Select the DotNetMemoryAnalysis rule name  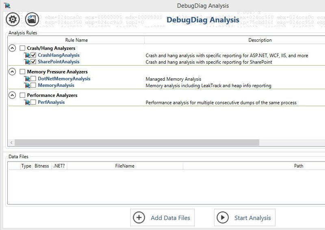coord(64,79)
